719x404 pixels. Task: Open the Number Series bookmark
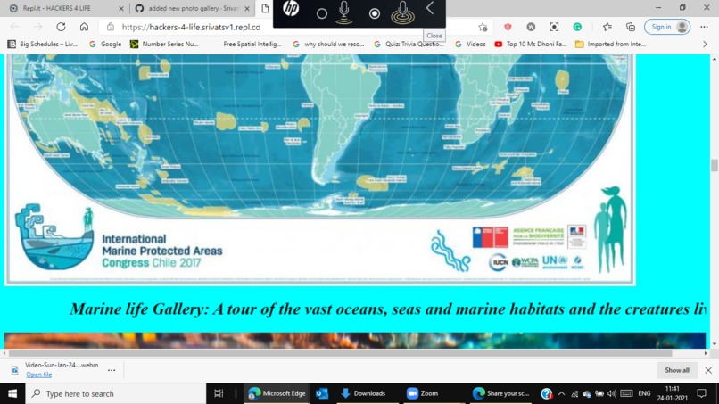(164, 44)
